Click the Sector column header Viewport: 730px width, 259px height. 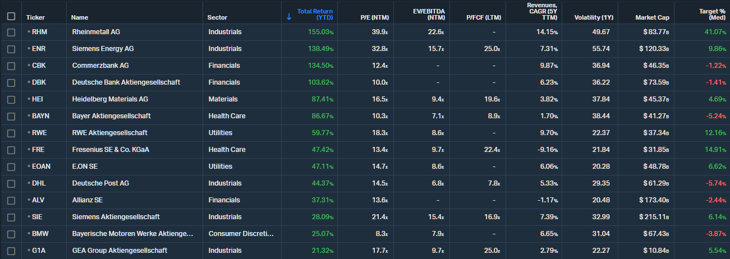click(x=217, y=17)
